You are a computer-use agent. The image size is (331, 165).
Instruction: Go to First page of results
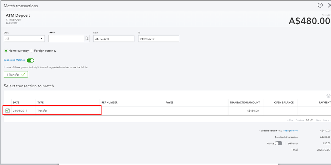(290, 120)
